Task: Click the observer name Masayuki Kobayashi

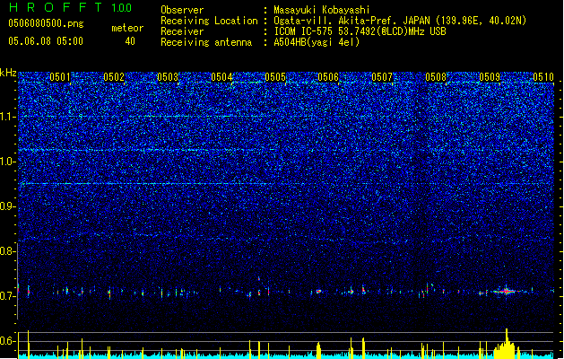Action: 322,10
